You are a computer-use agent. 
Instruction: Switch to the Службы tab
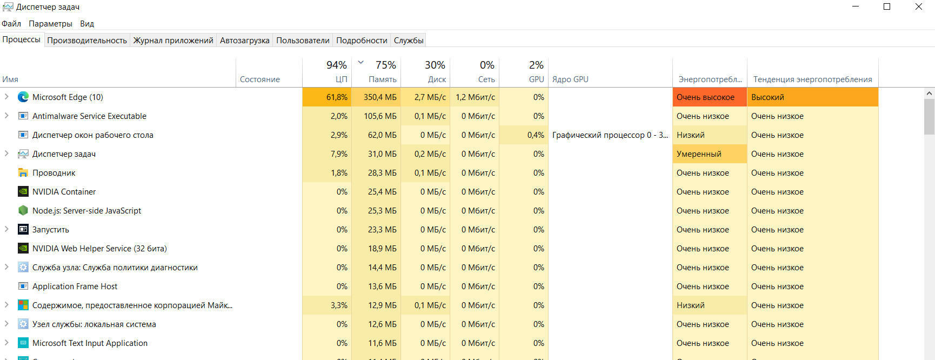[x=409, y=41]
